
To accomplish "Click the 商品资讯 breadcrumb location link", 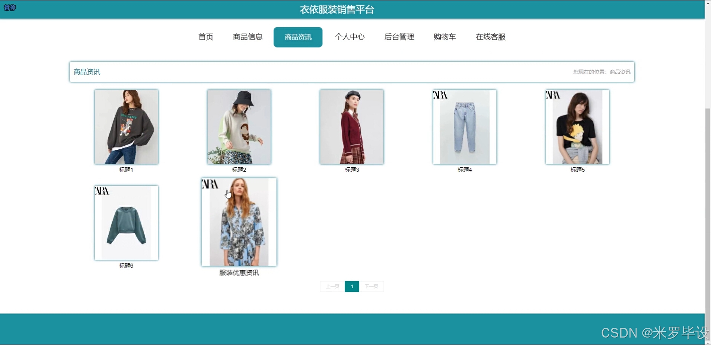I will pos(620,71).
